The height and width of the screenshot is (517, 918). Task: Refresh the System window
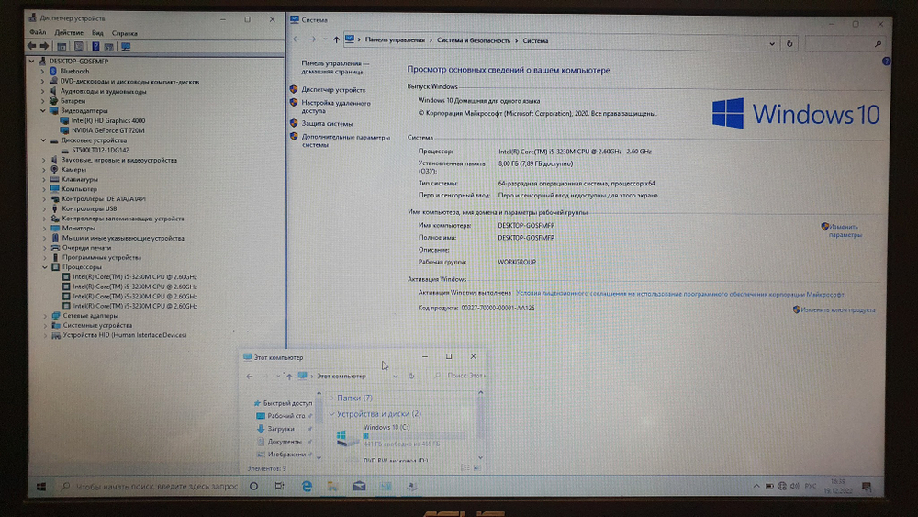click(789, 43)
